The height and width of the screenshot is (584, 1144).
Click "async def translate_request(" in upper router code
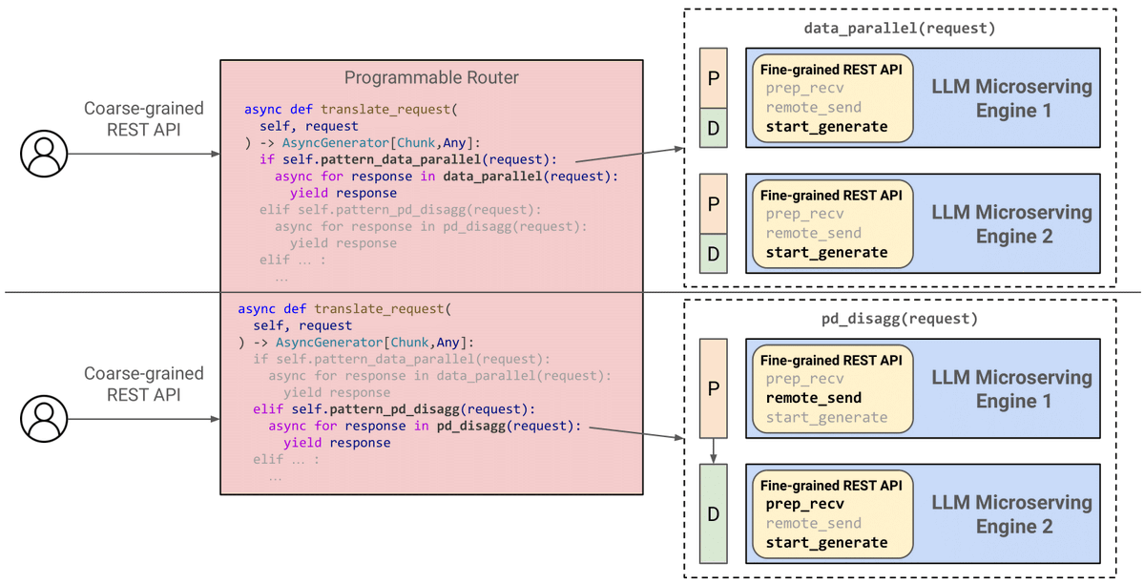pos(351,110)
